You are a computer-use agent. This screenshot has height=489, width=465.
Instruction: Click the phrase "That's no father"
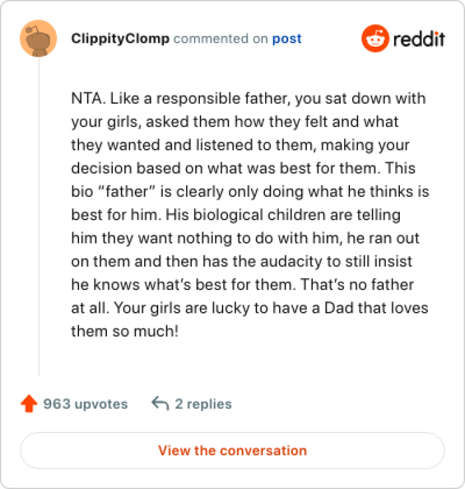[x=358, y=285]
